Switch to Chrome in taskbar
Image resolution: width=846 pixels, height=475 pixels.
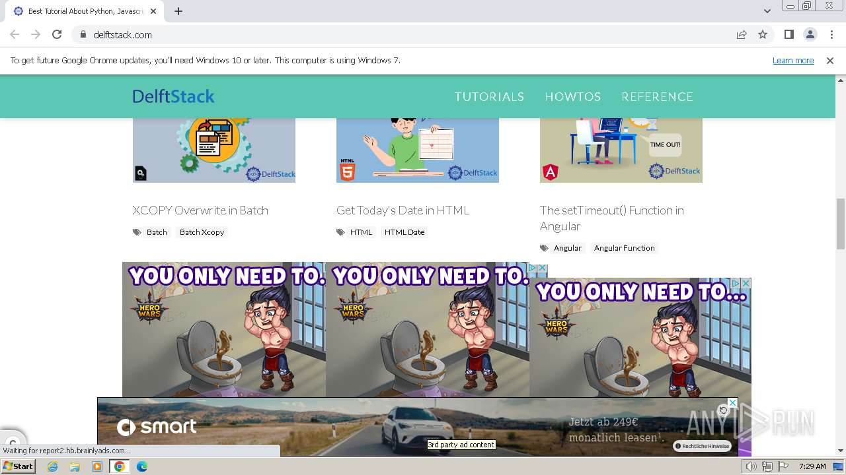click(x=120, y=466)
